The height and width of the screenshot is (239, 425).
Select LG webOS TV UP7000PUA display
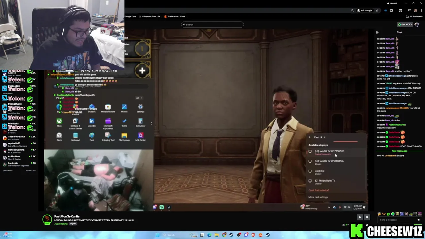point(336,162)
